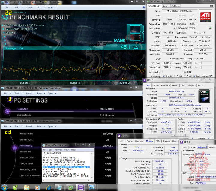This screenshot has width=216, height=191.
Task: Click the Bus Speed 300.0 MHz value in CPU-Z
Action: (166, 129)
